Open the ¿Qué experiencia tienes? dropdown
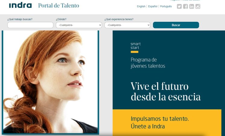The image size is (225, 136). (127, 25)
